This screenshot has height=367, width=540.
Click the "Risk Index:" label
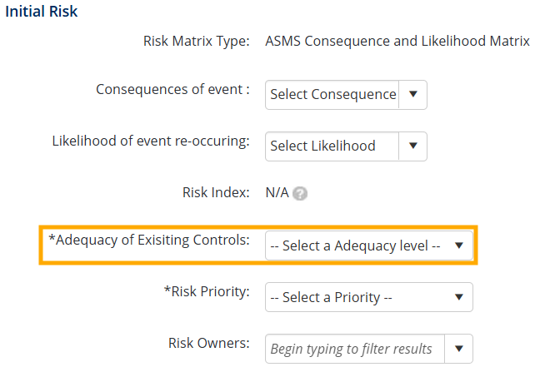(x=216, y=192)
